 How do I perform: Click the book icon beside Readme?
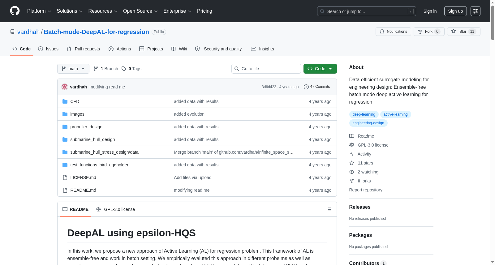click(x=352, y=136)
